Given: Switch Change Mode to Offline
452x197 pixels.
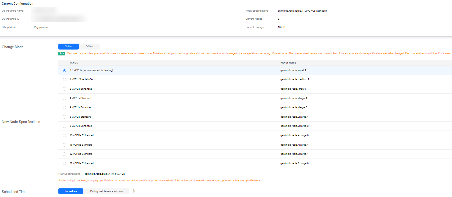Looking at the screenshot, I should pyautogui.click(x=89, y=47).
